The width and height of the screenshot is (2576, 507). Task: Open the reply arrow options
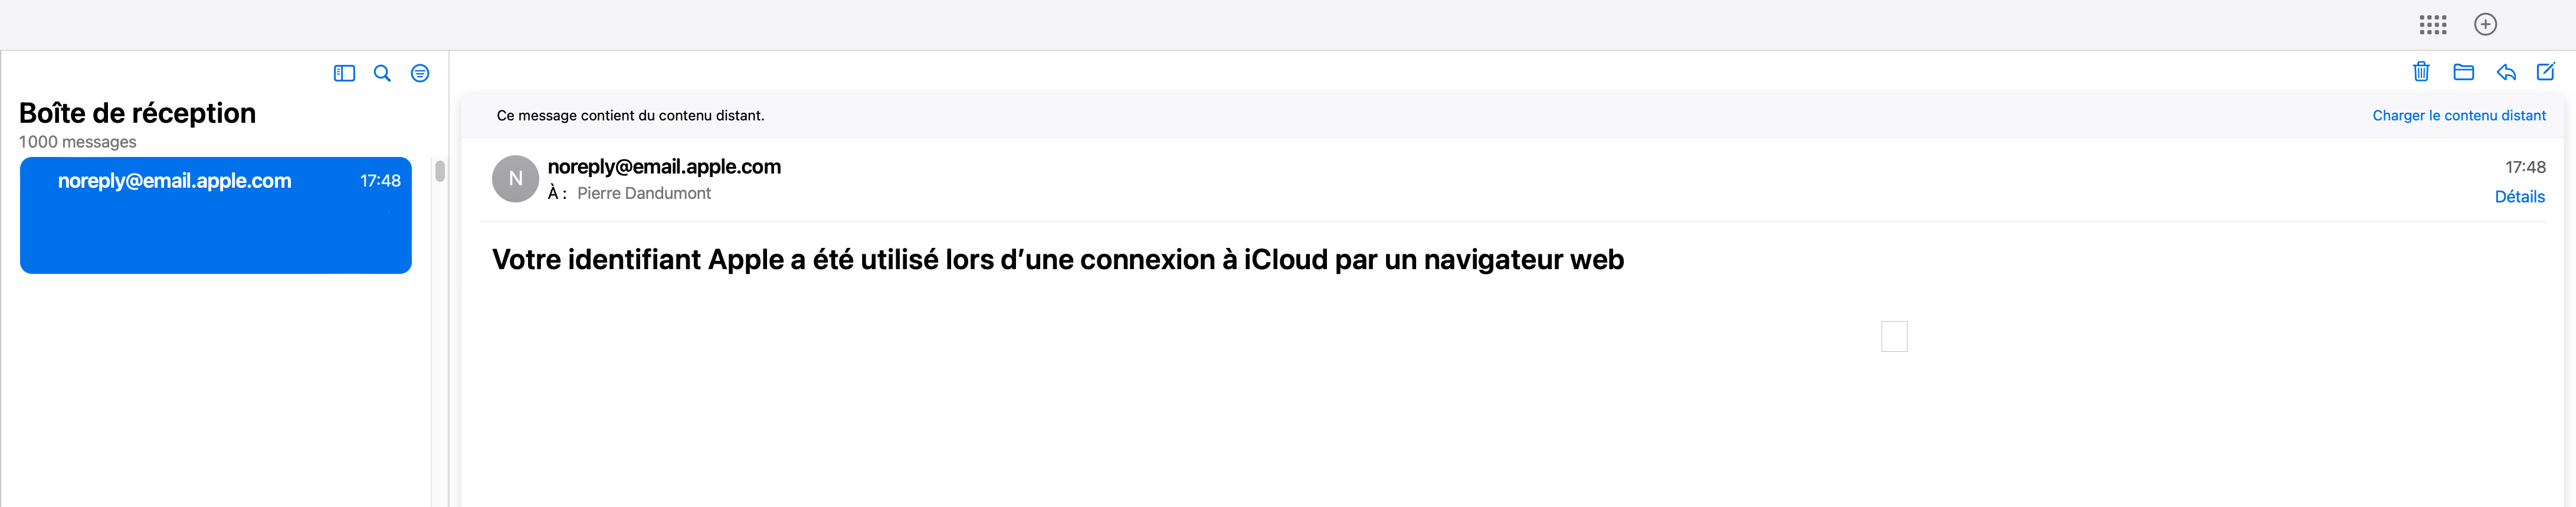click(2505, 72)
